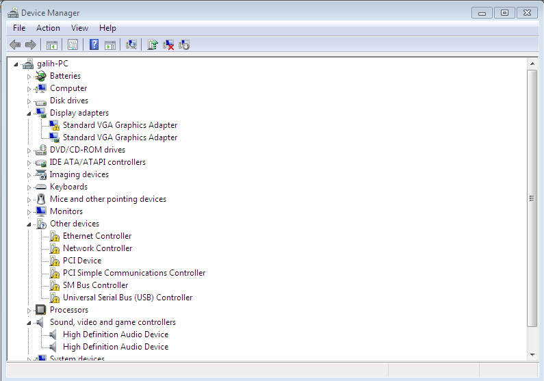Open the View menu
Viewport: 544px width, 381px height.
click(x=79, y=28)
